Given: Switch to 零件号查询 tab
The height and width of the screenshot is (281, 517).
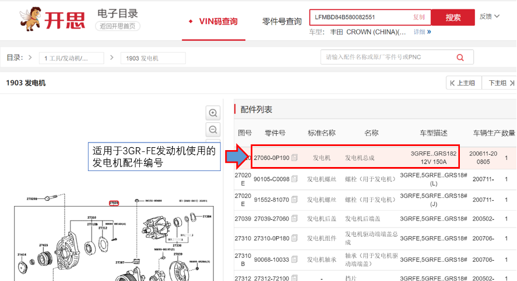Looking at the screenshot, I should (x=282, y=22).
